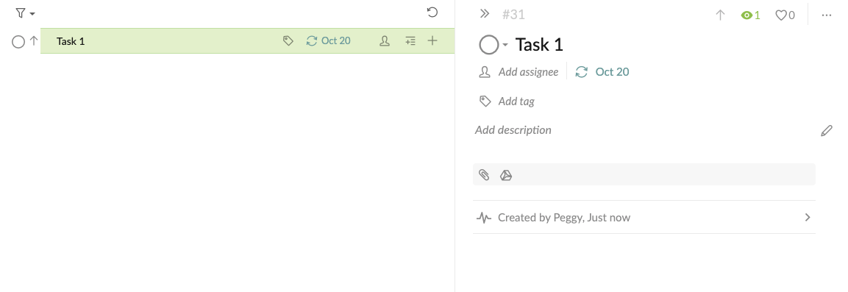This screenshot has height=292, width=848.
Task: Toggle the large status circle in detail pane
Action: point(489,45)
